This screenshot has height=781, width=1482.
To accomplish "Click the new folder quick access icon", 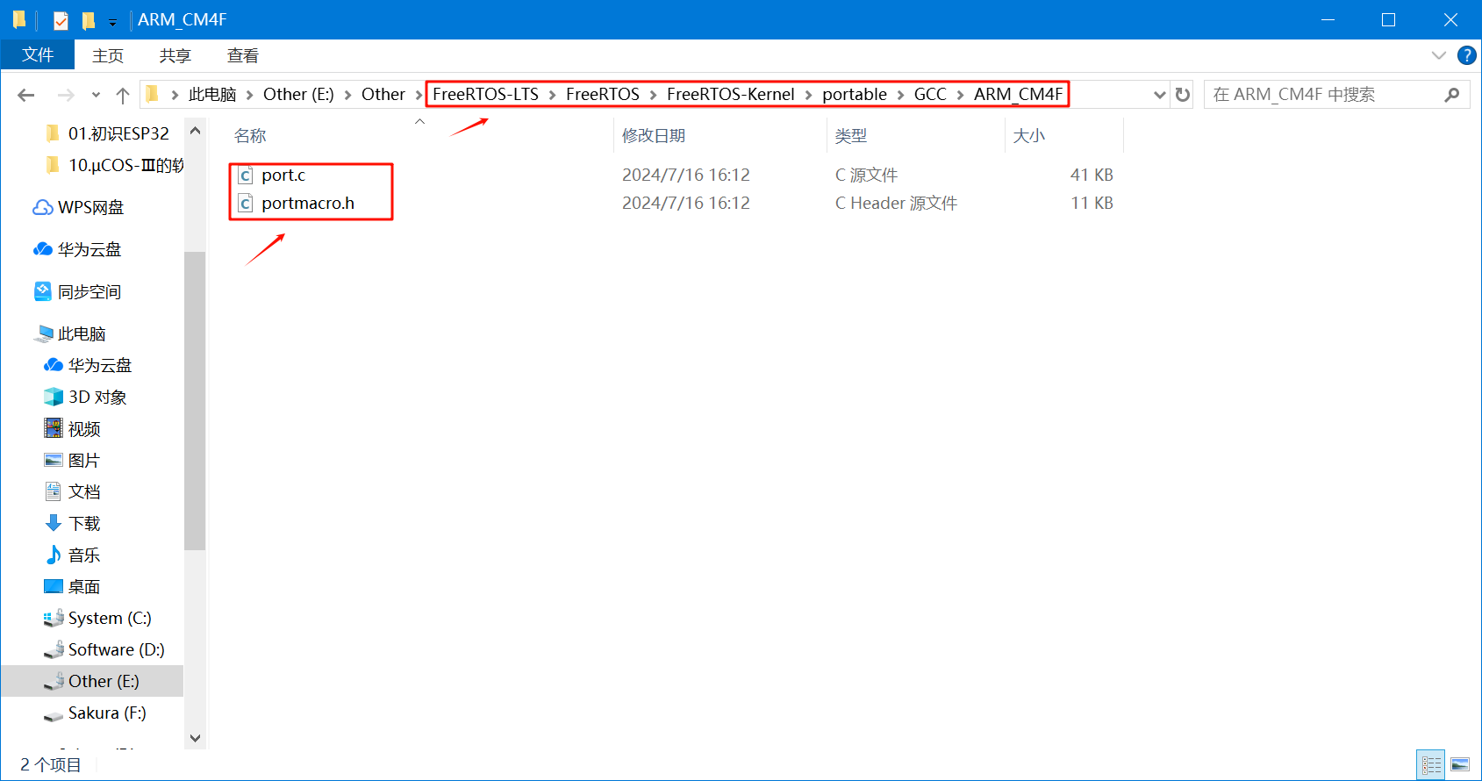I will click(x=88, y=19).
